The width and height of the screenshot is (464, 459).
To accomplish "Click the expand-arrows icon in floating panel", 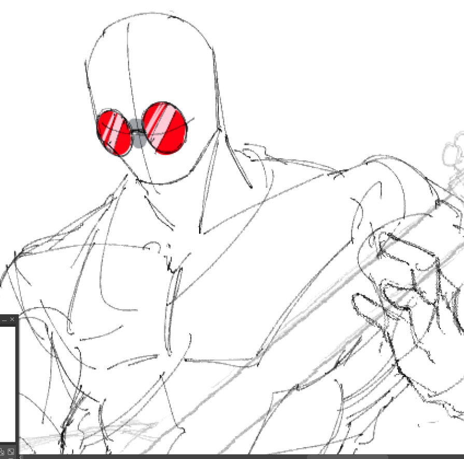I will click(11, 452).
